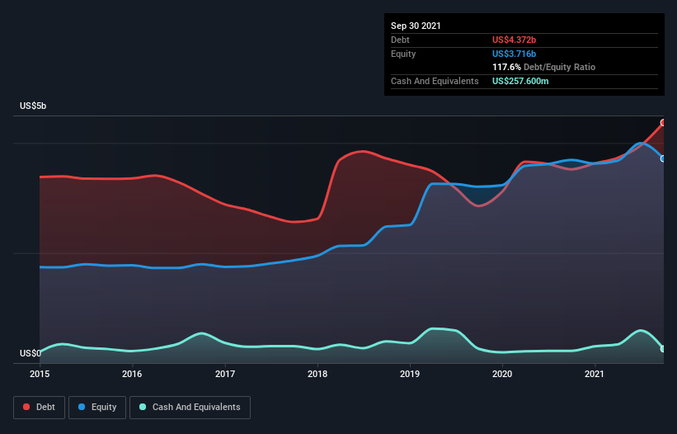Click the Debt label in tooltip

(400, 40)
